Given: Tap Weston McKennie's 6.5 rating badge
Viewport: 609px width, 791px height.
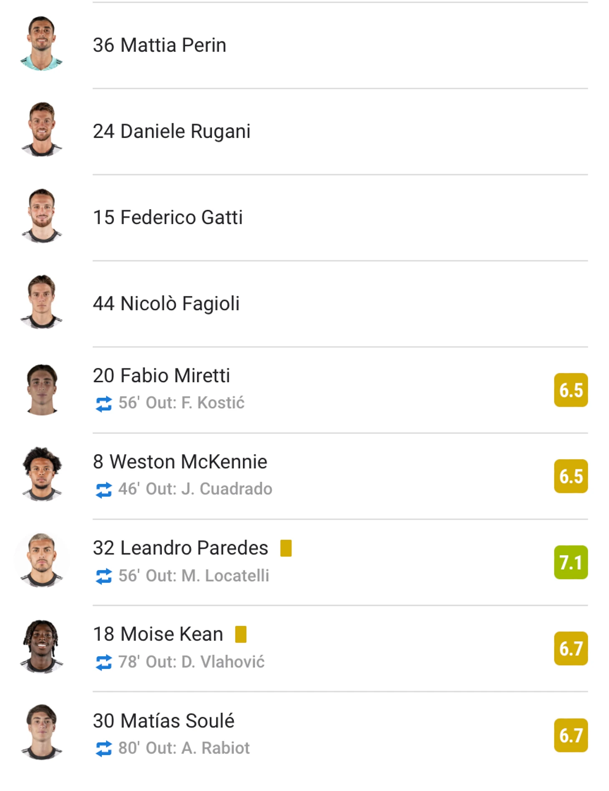Looking at the screenshot, I should (571, 476).
